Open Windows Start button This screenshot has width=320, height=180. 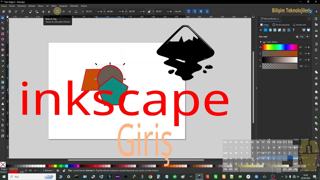click(3, 177)
